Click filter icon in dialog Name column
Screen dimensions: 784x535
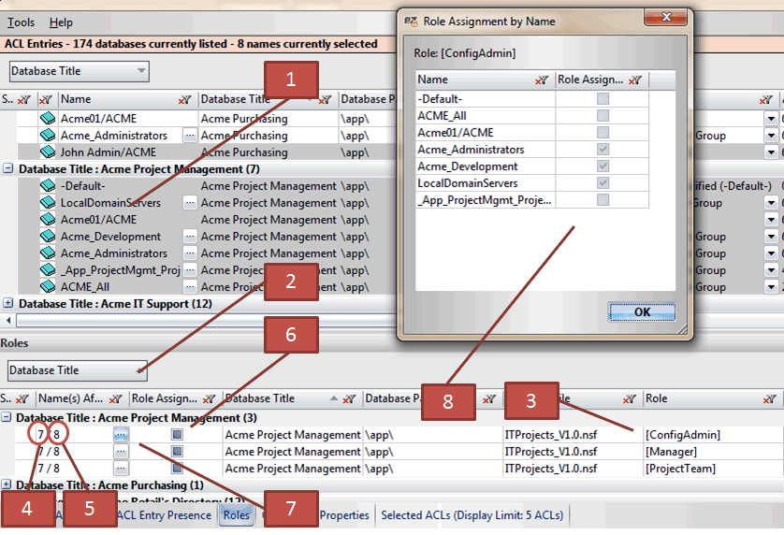542,80
